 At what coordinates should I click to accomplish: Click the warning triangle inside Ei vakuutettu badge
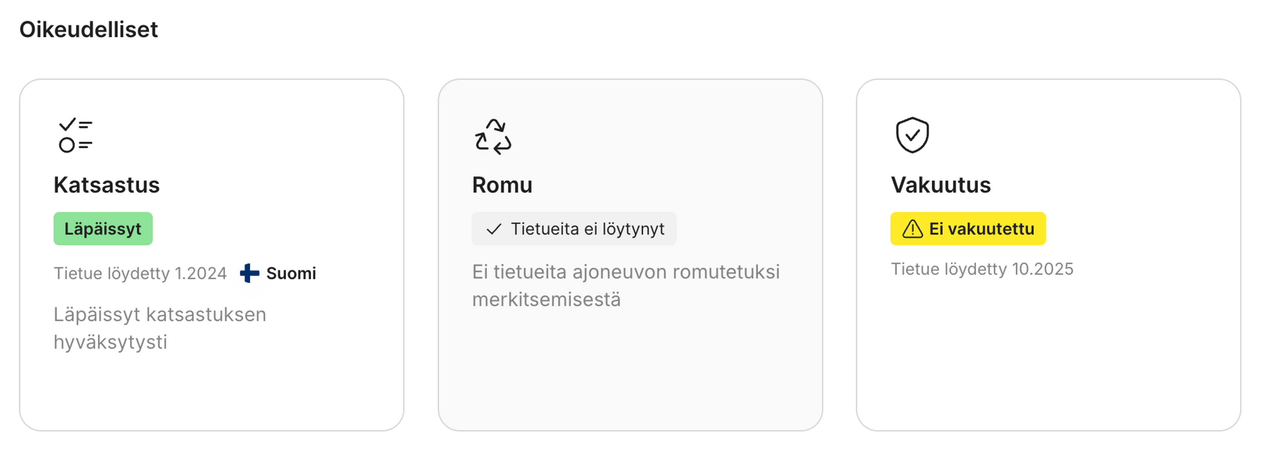pyautogui.click(x=913, y=228)
